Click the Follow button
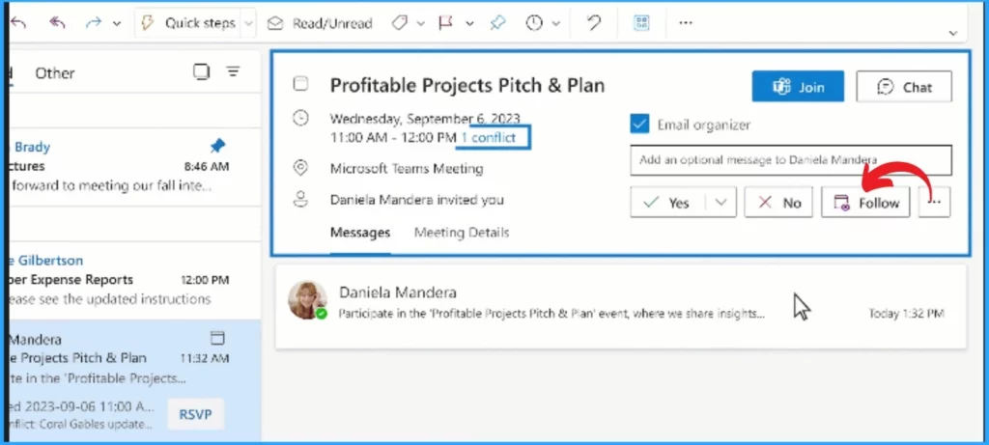Image resolution: width=989 pixels, height=445 pixels. [x=865, y=203]
